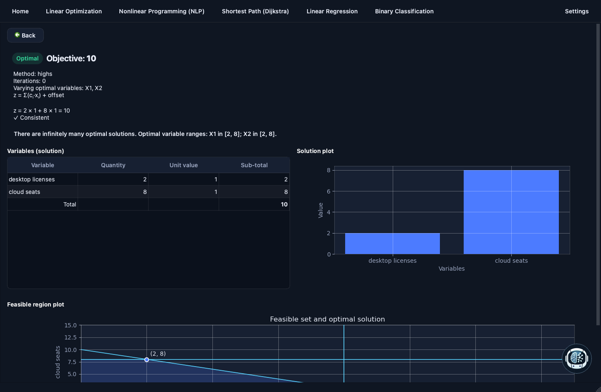Click the Solution plot heading
601x392 pixels.
(x=315, y=151)
